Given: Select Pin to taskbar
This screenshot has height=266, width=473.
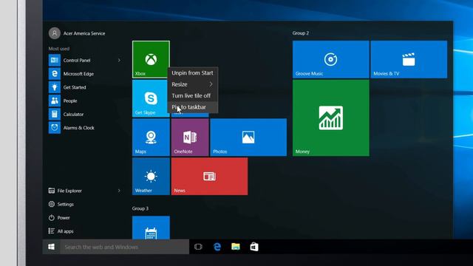Looking at the screenshot, I should [x=192, y=107].
